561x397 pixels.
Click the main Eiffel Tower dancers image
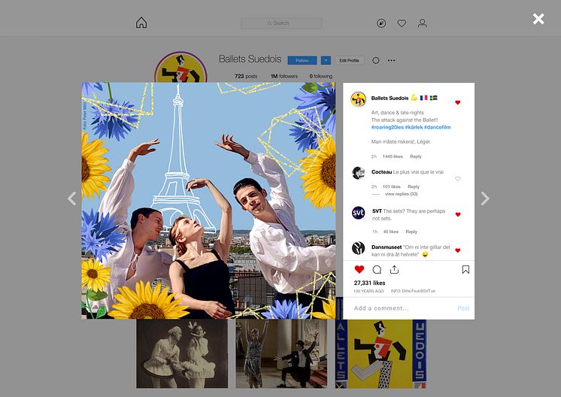click(x=208, y=201)
